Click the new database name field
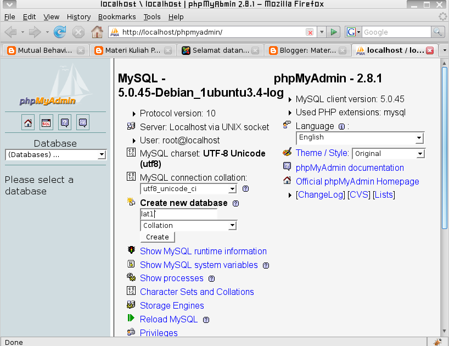Screen dimensions: 449x346 point(179,214)
